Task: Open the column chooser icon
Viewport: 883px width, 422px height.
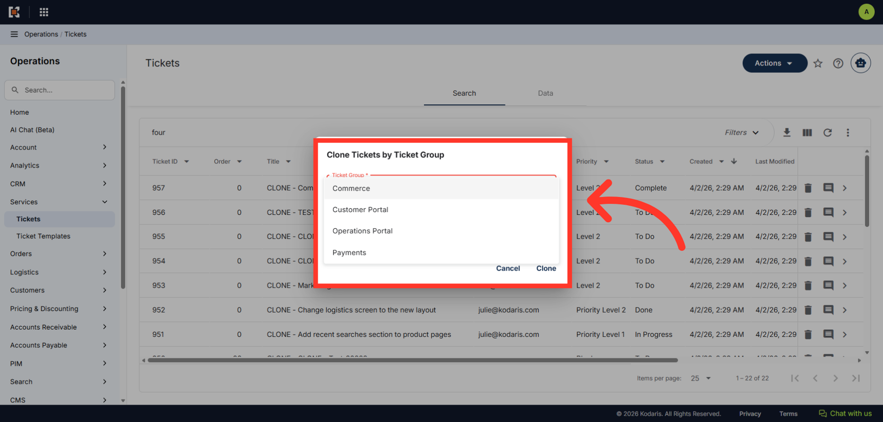Action: [807, 133]
